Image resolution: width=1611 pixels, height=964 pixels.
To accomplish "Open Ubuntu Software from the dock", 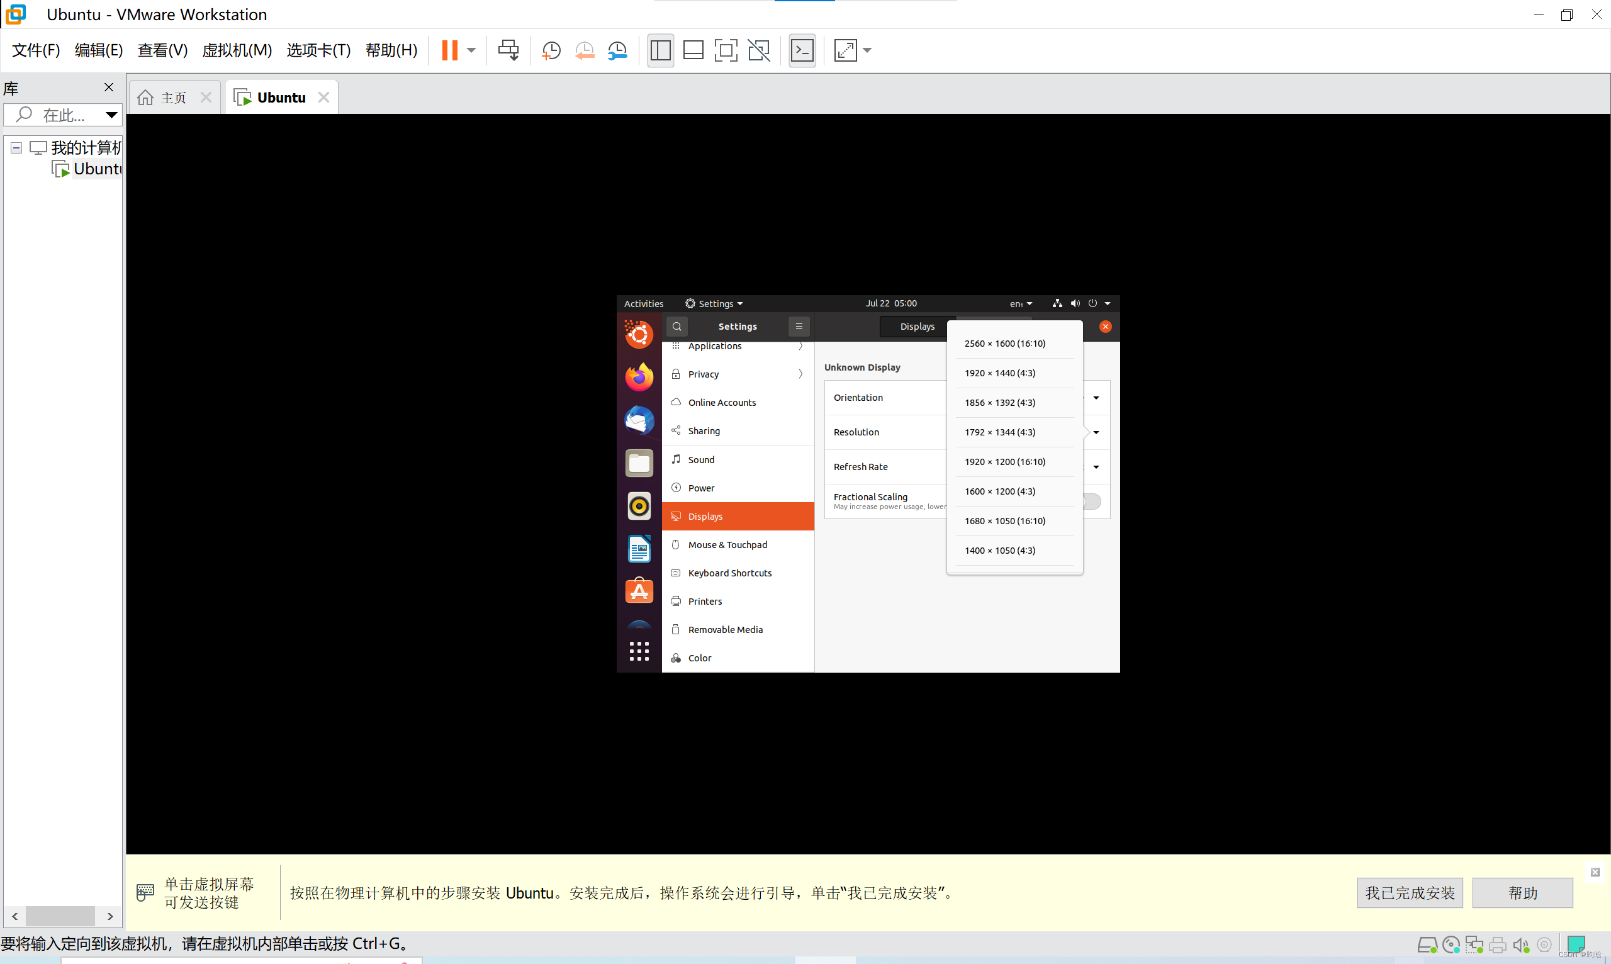I will coord(639,591).
